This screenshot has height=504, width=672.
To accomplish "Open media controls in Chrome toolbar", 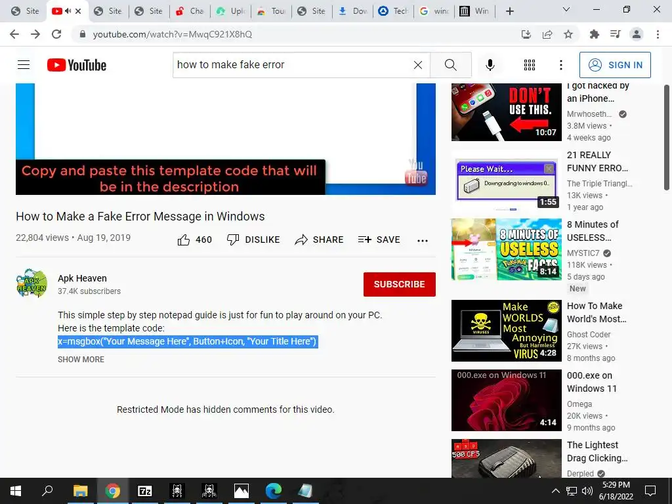I will (616, 34).
